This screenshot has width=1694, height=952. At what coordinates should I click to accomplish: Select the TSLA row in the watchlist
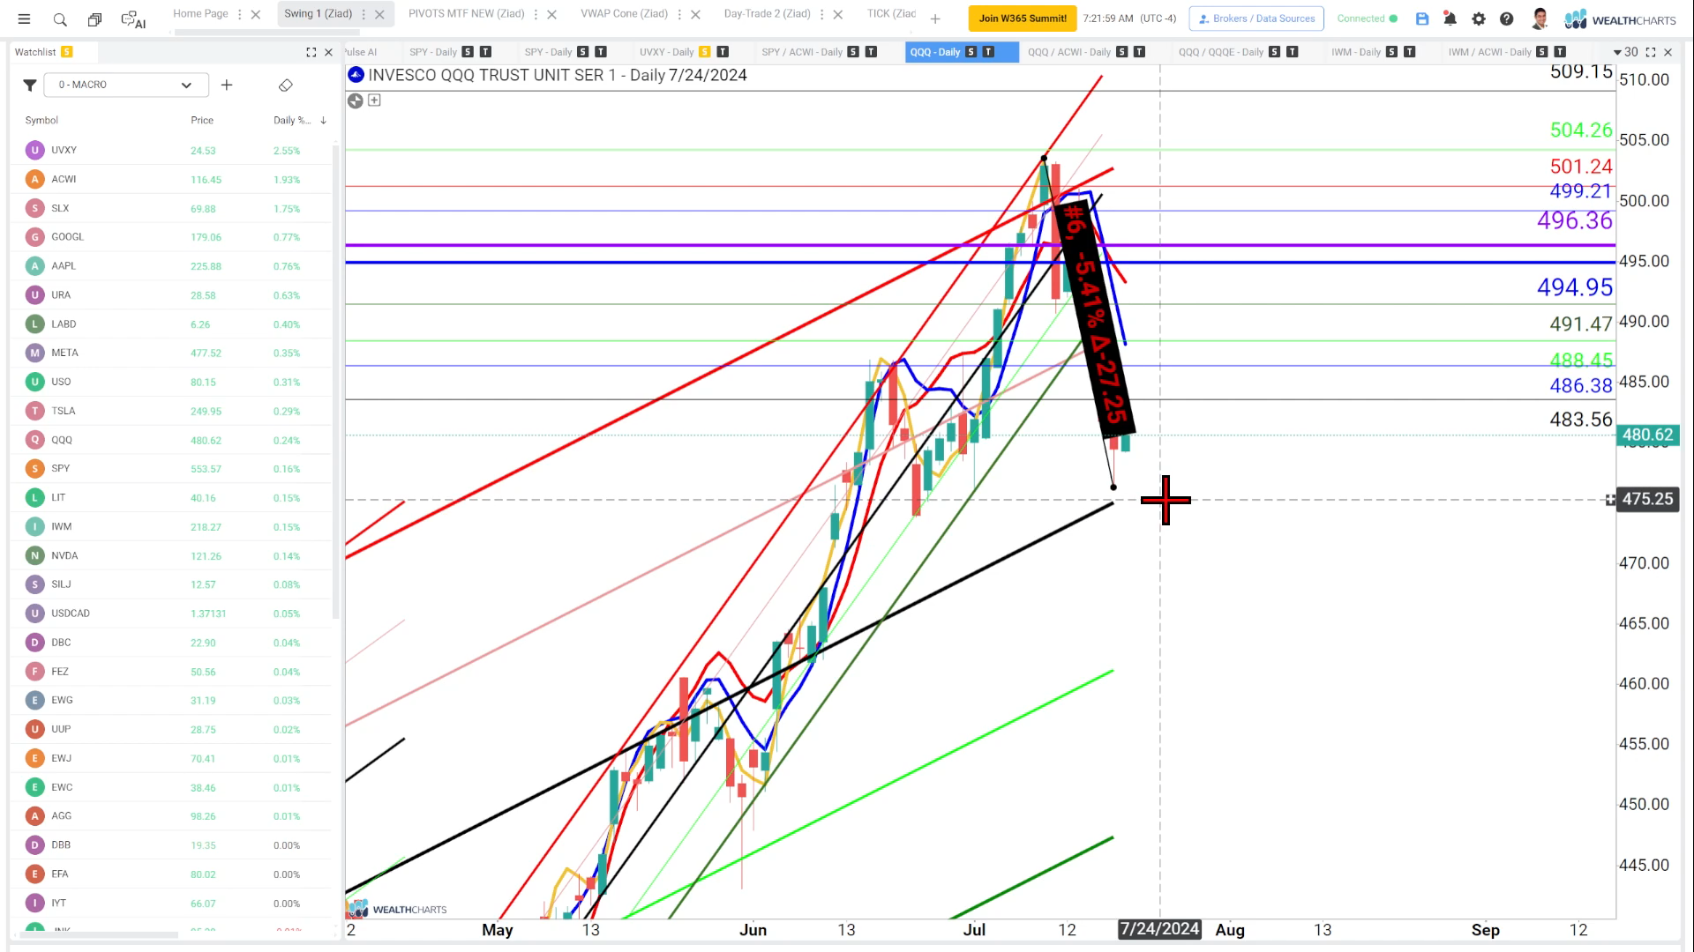(172, 411)
